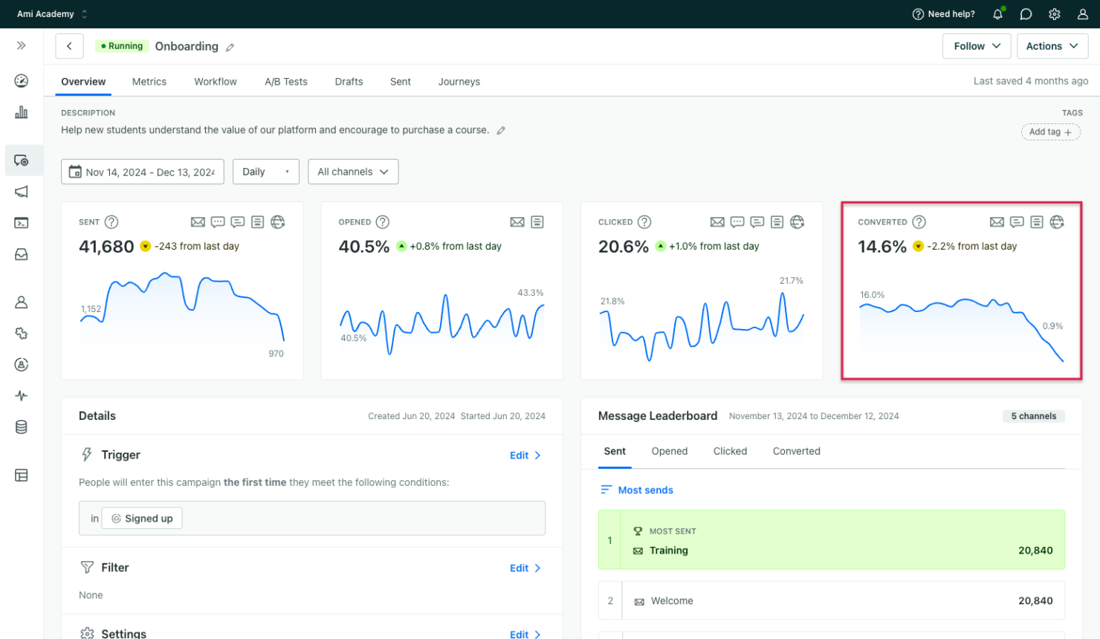Open the Deliveries inbox sidebar icon
Viewport: 1100px width, 639px height.
tap(22, 254)
